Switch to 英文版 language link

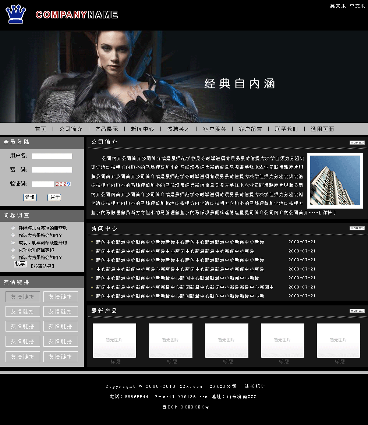pos(338,6)
